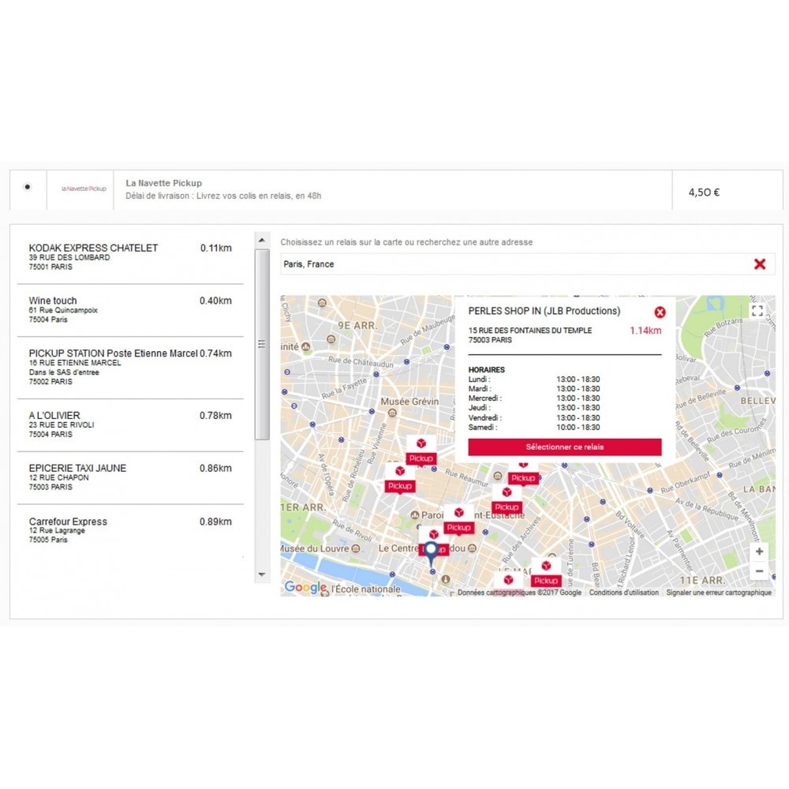Click the la Navette Pickup carrier logo

(x=84, y=189)
